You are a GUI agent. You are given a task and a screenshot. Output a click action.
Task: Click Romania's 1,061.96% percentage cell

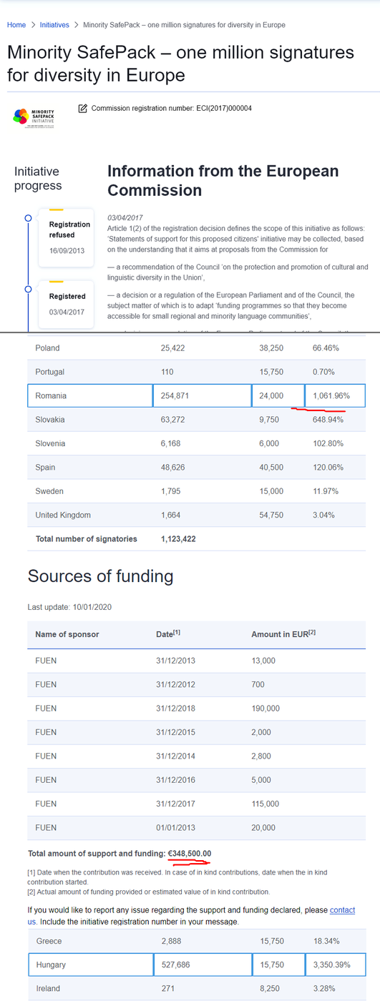click(335, 395)
